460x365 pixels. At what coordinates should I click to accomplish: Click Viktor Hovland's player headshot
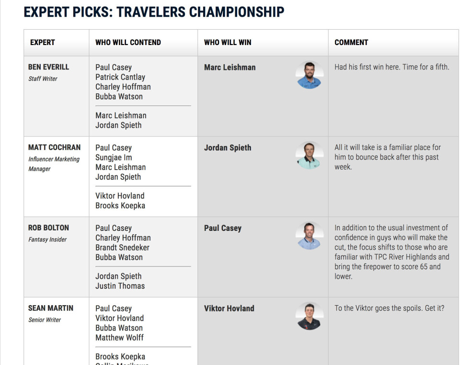[310, 316]
